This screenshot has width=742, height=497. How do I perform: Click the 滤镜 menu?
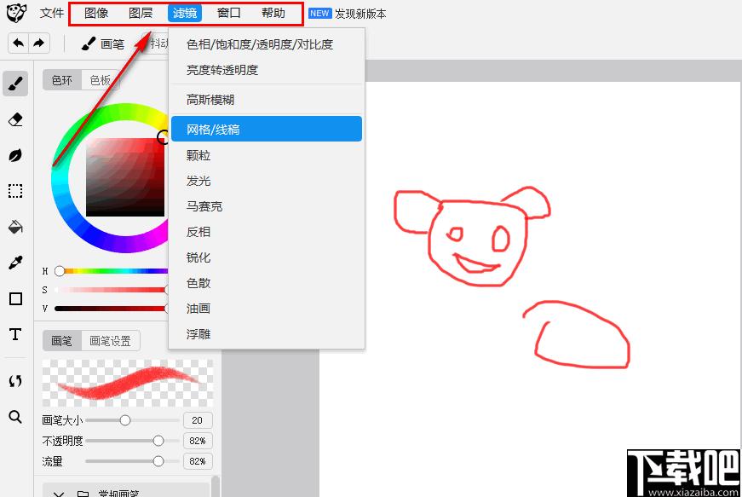[x=185, y=14]
